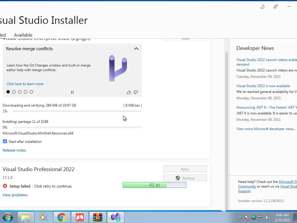Open Google Chrome from taskbar
The height and width of the screenshot is (223, 297).
61,217
